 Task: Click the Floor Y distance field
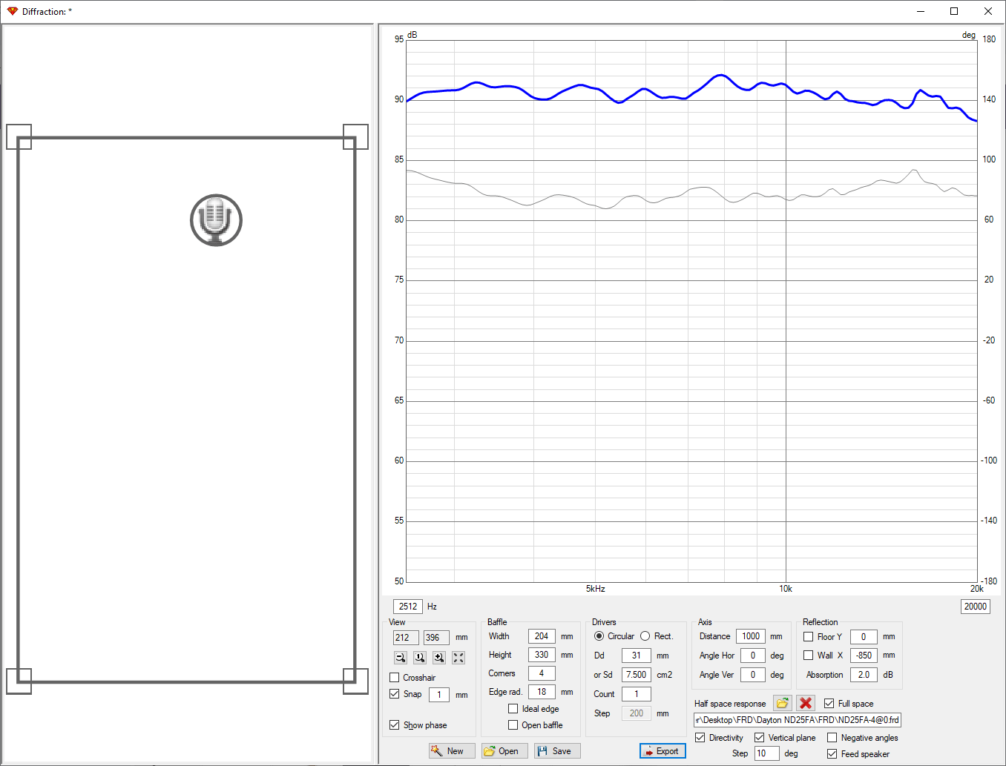(864, 637)
